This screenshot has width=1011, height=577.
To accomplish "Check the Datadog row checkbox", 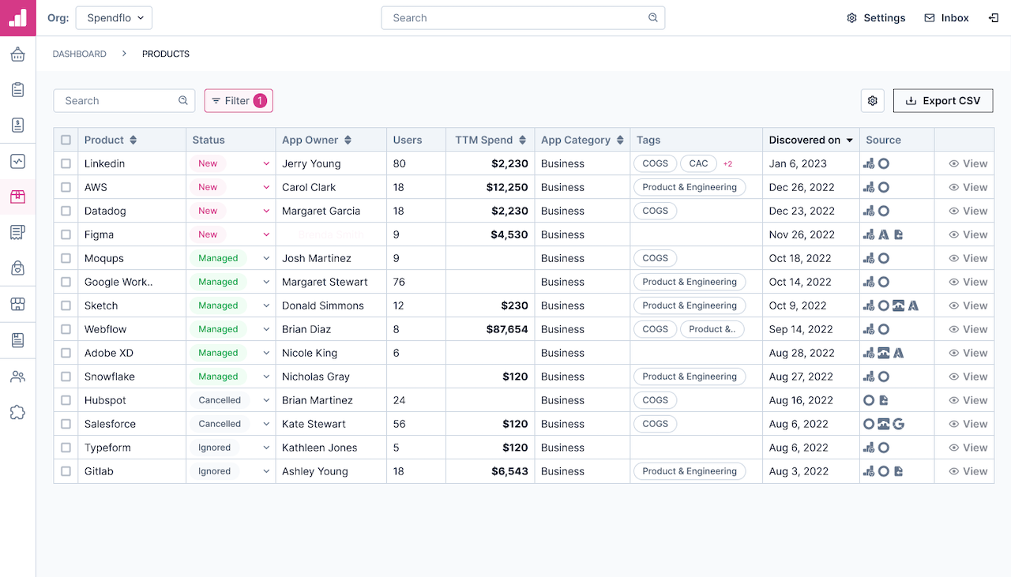I will 66,211.
